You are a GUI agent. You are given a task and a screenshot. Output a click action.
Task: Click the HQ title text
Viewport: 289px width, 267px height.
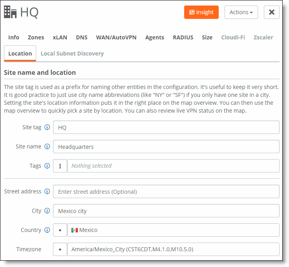[x=29, y=12]
